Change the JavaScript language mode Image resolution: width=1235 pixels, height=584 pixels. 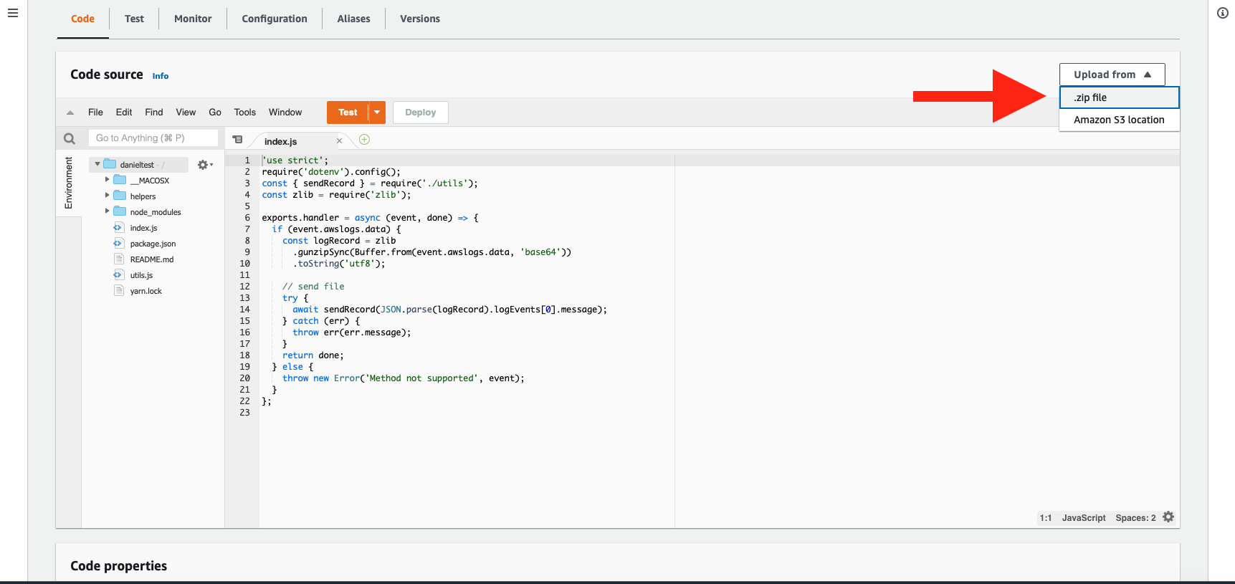pos(1084,518)
